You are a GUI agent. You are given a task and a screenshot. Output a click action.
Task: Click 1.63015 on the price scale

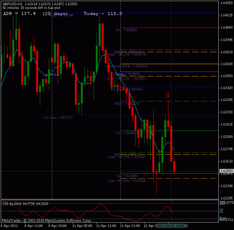(x=227, y=124)
